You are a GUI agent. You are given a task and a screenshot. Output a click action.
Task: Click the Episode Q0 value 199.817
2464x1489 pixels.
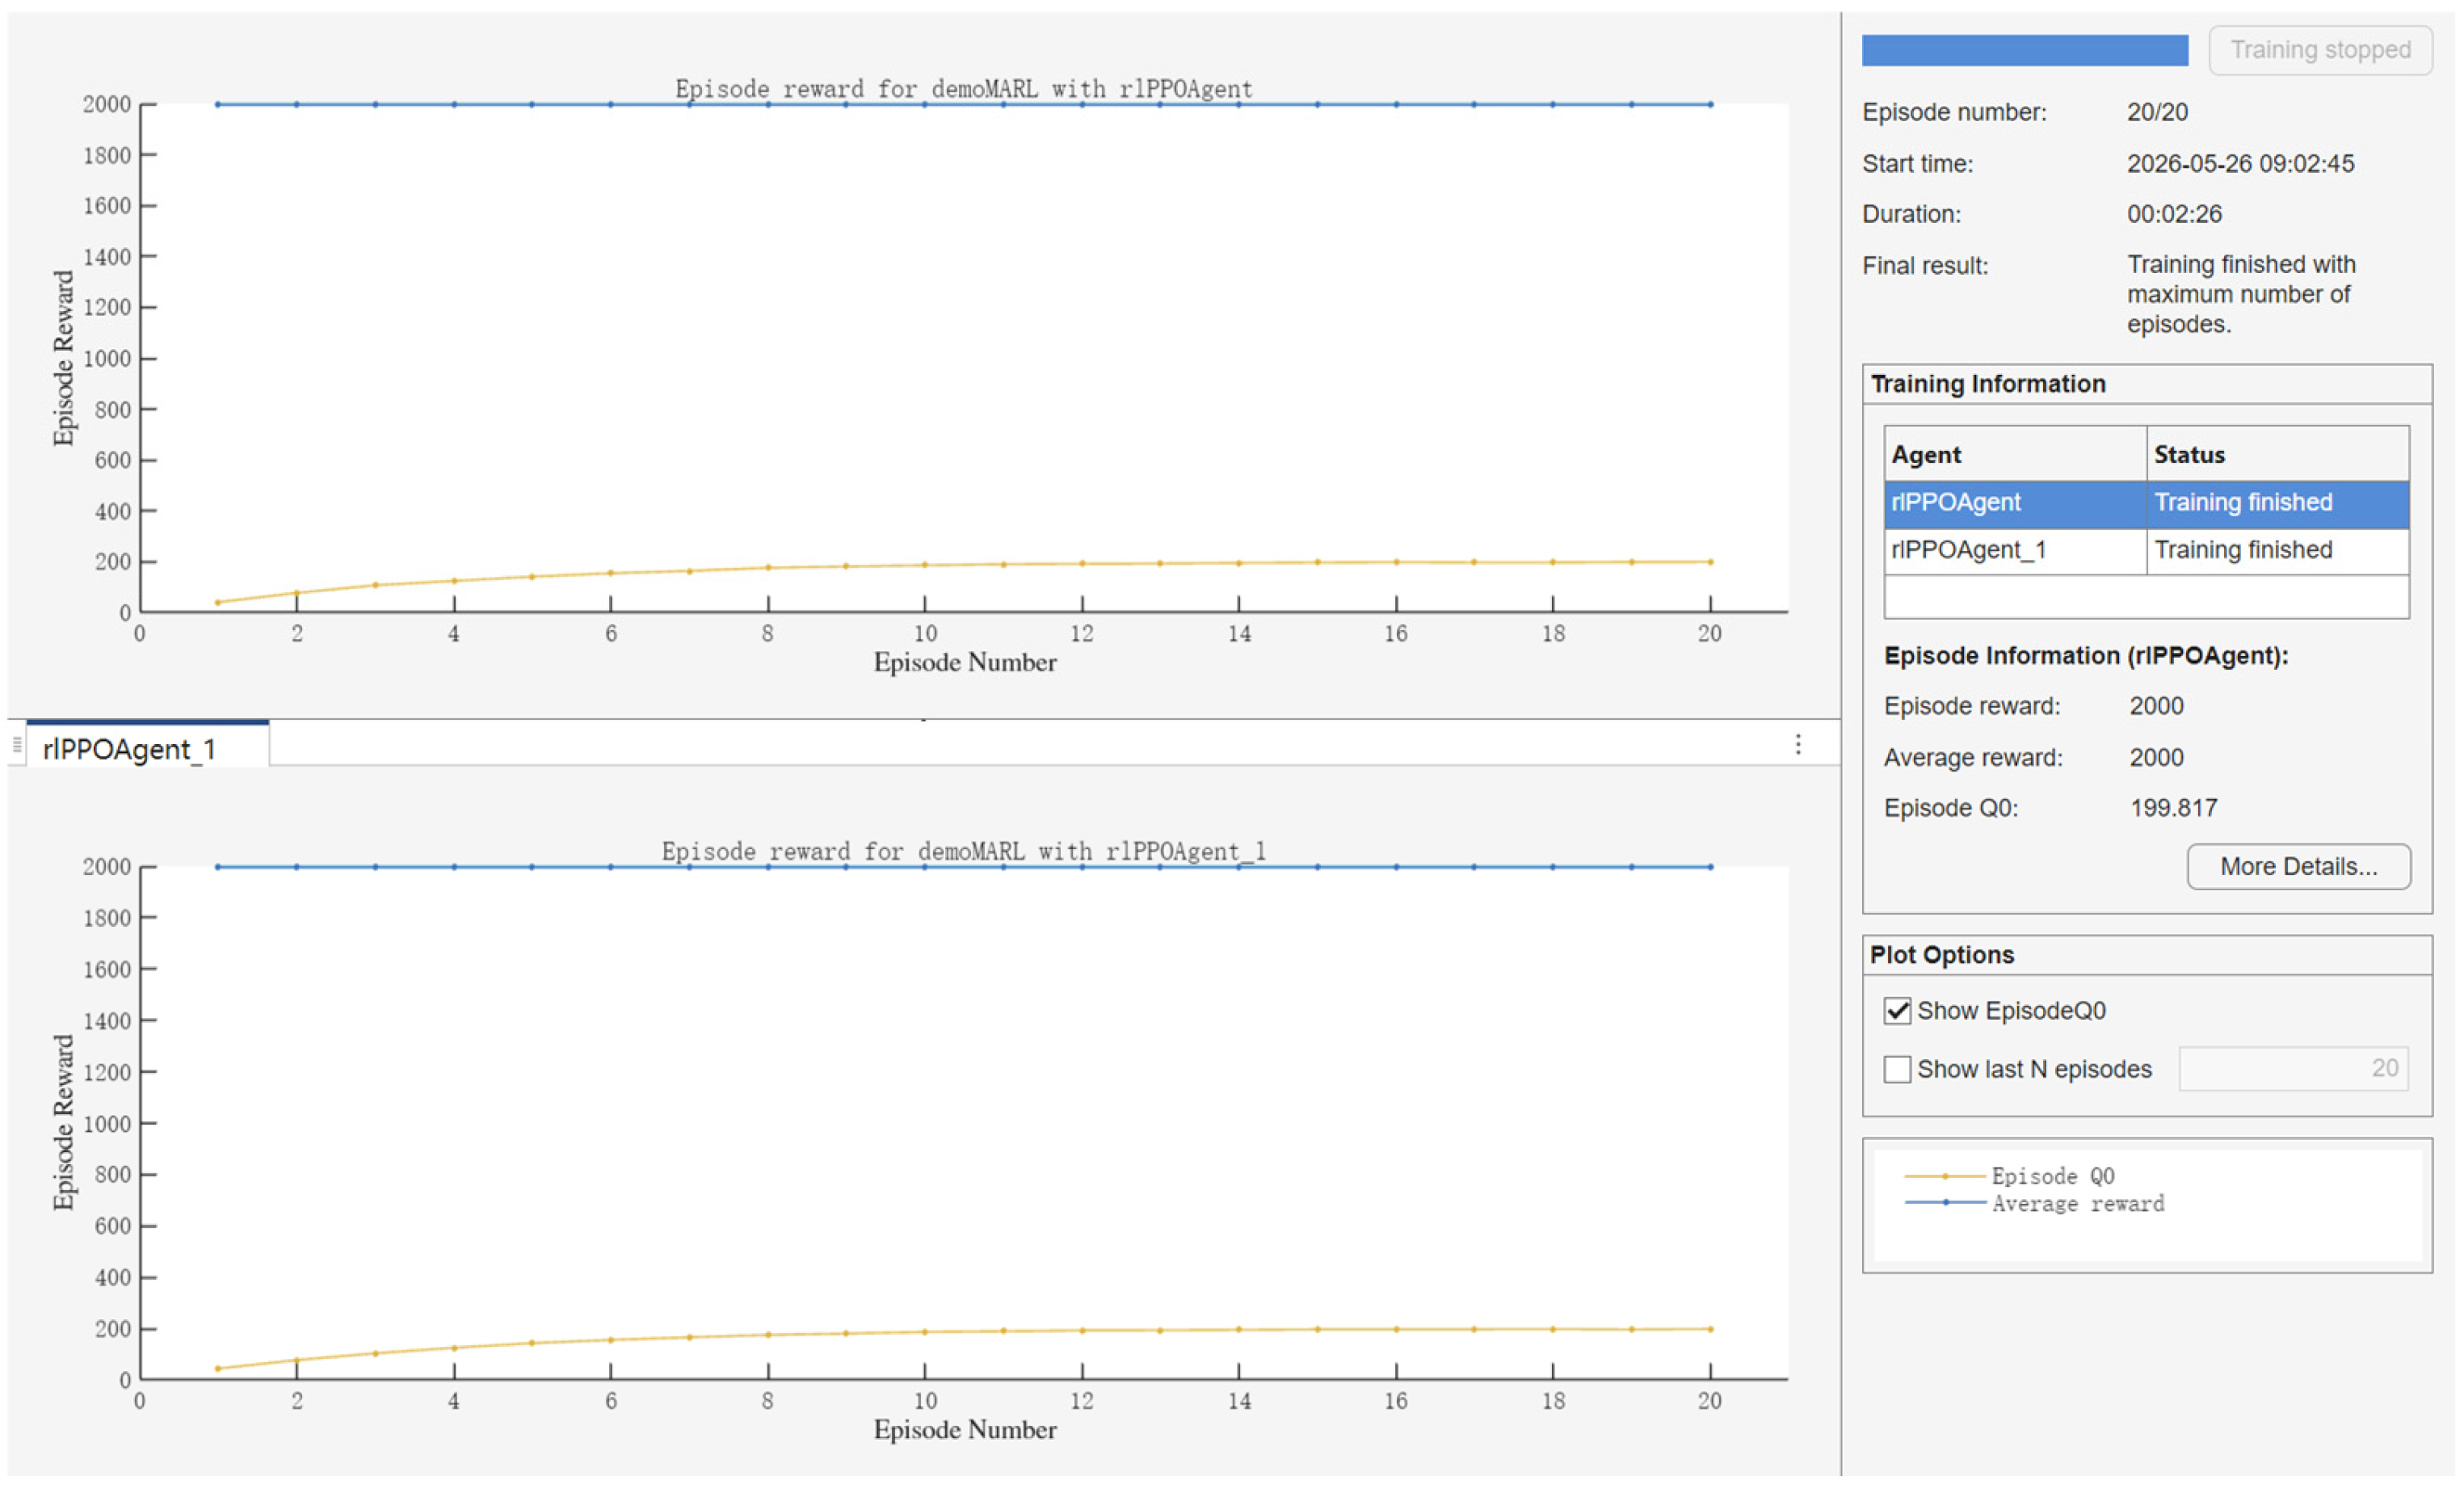coord(2173,808)
